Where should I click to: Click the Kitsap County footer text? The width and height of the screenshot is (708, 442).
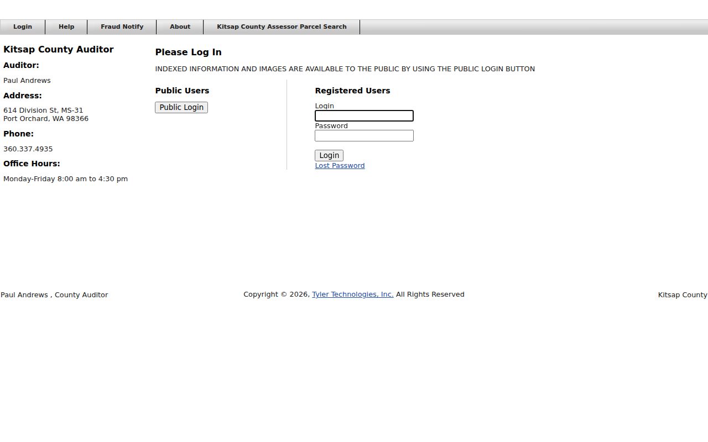[x=683, y=295]
